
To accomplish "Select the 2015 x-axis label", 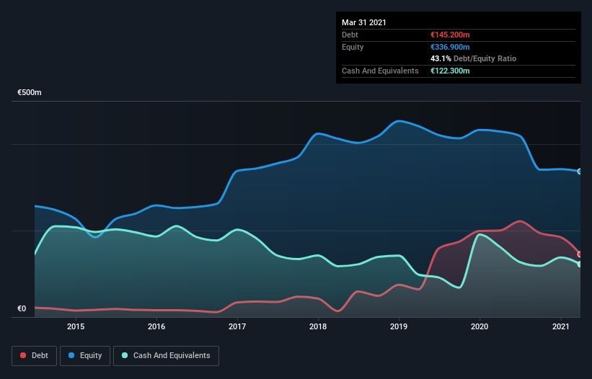I will (76, 326).
